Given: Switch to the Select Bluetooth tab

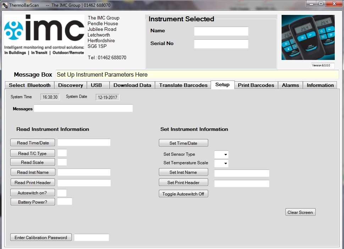Looking at the screenshot, I should point(30,85).
